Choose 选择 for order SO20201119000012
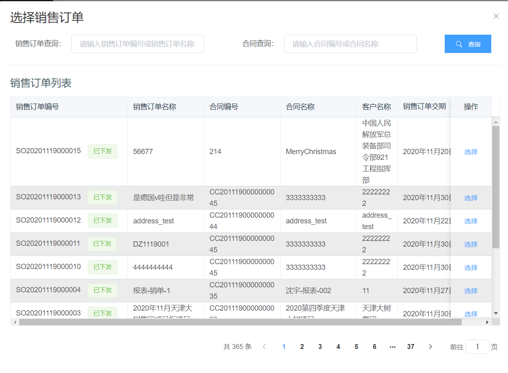 click(470, 221)
